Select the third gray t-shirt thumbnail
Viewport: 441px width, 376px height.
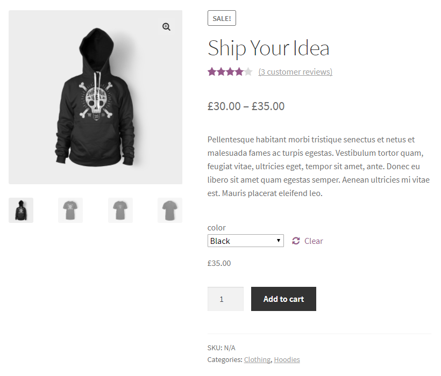(x=120, y=210)
